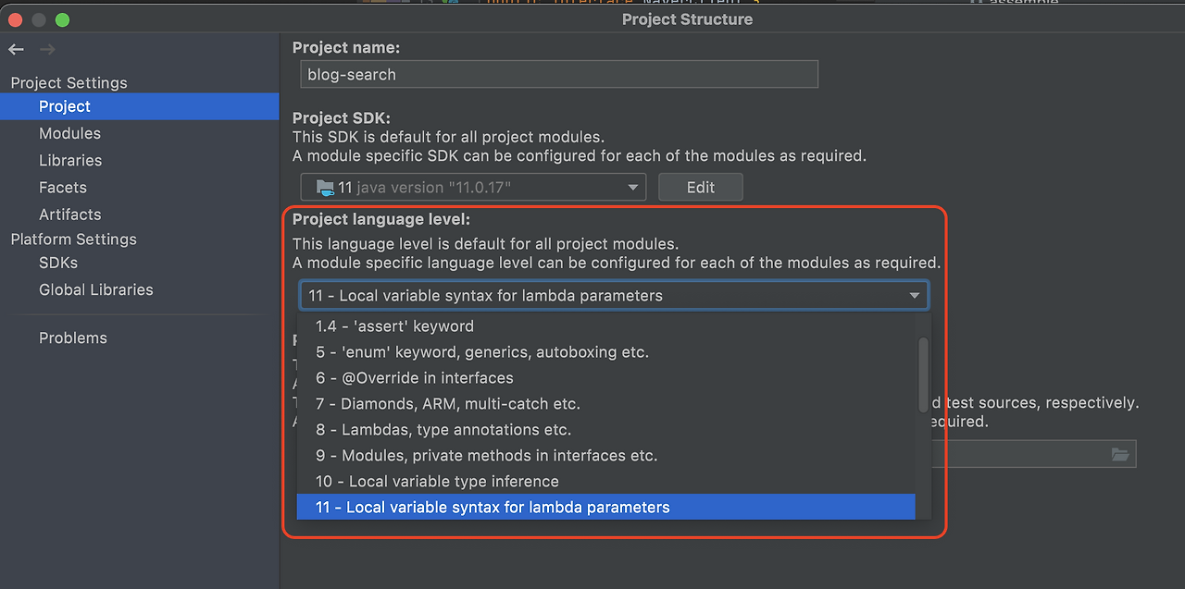Click the project name field showing blog-search
The image size is (1185, 589).
click(558, 74)
